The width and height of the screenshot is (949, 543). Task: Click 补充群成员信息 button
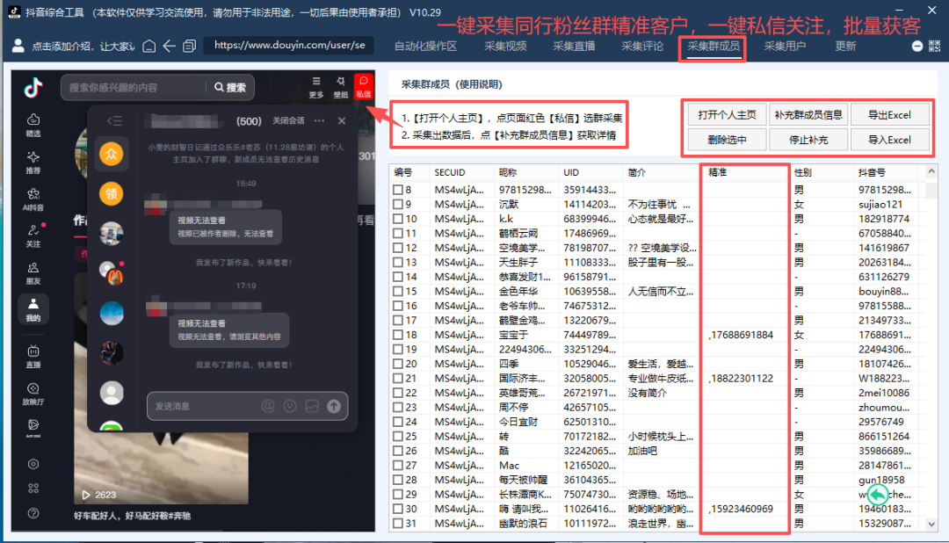click(808, 114)
